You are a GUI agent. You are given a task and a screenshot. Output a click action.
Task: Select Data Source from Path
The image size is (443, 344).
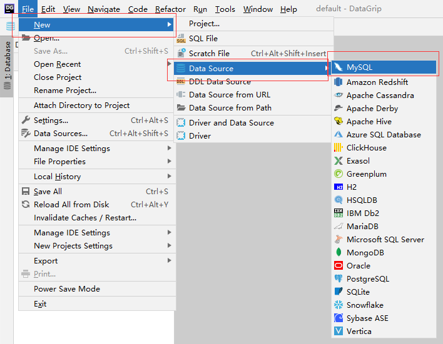[x=252, y=108]
